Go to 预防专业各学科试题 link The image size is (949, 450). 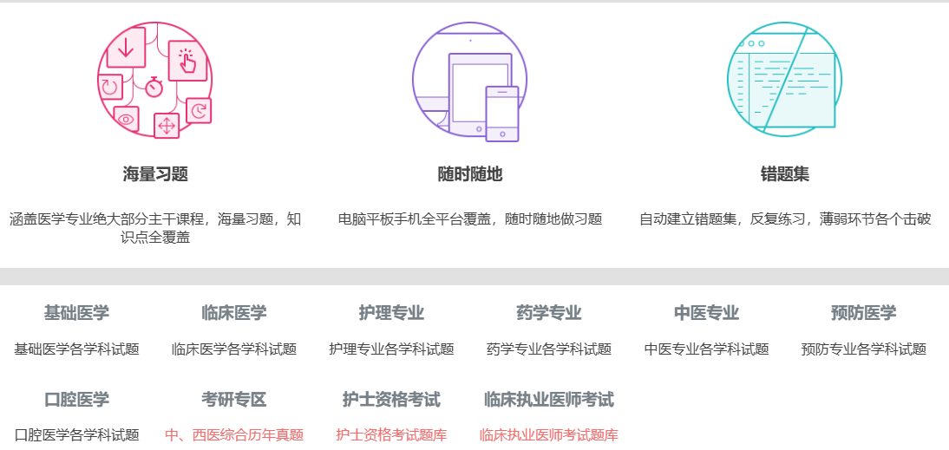point(864,349)
